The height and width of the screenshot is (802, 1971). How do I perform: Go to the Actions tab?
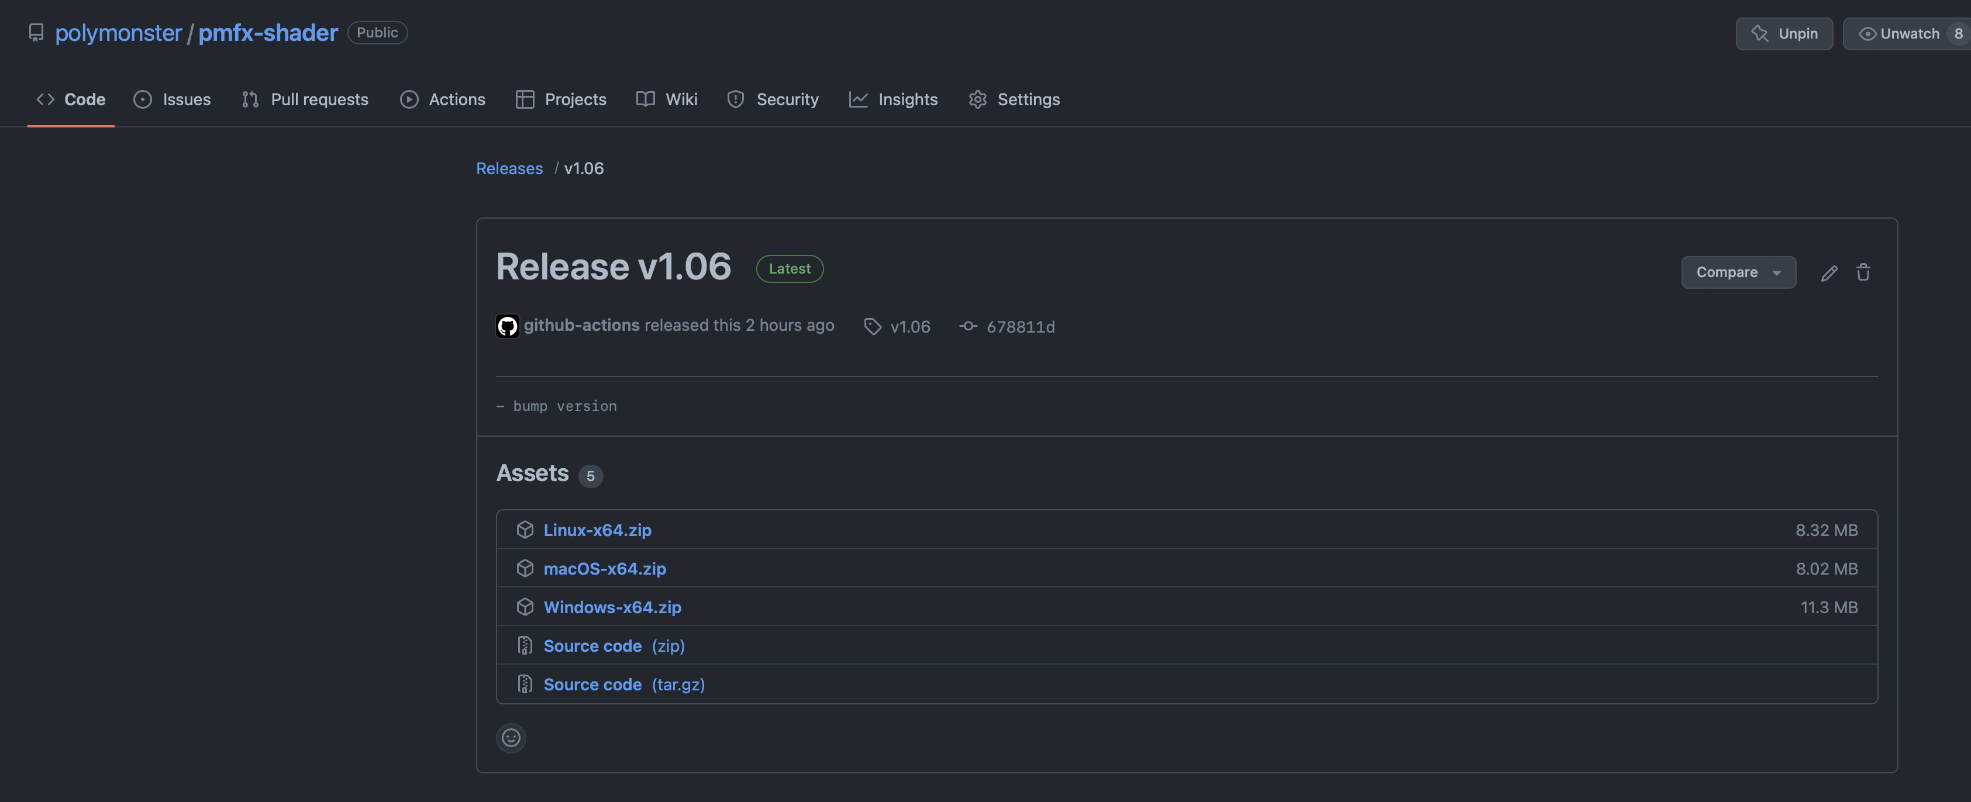coord(442,99)
